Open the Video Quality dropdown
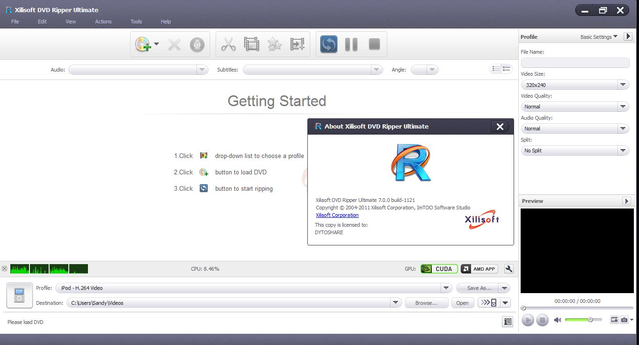The height and width of the screenshot is (345, 639). point(575,107)
